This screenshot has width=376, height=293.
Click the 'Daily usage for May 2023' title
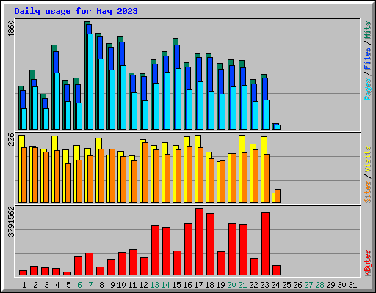[76, 11]
